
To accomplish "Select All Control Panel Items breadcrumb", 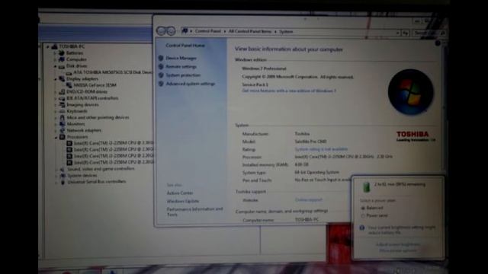I will pyautogui.click(x=250, y=31).
